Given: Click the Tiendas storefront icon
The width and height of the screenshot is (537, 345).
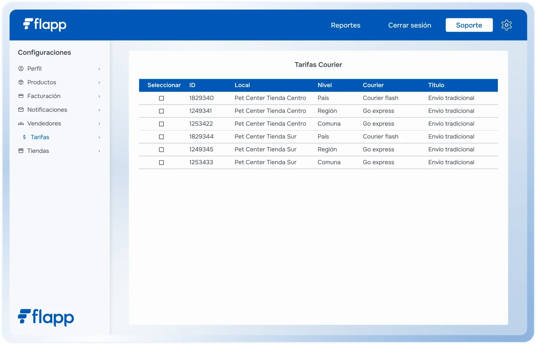Looking at the screenshot, I should tap(21, 151).
